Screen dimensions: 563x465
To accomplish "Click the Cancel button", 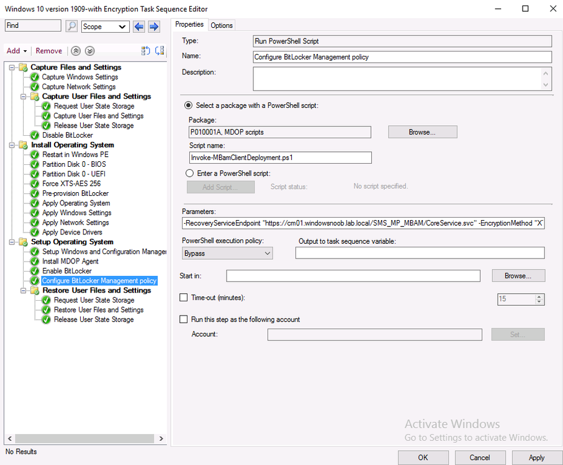I will [x=480, y=458].
